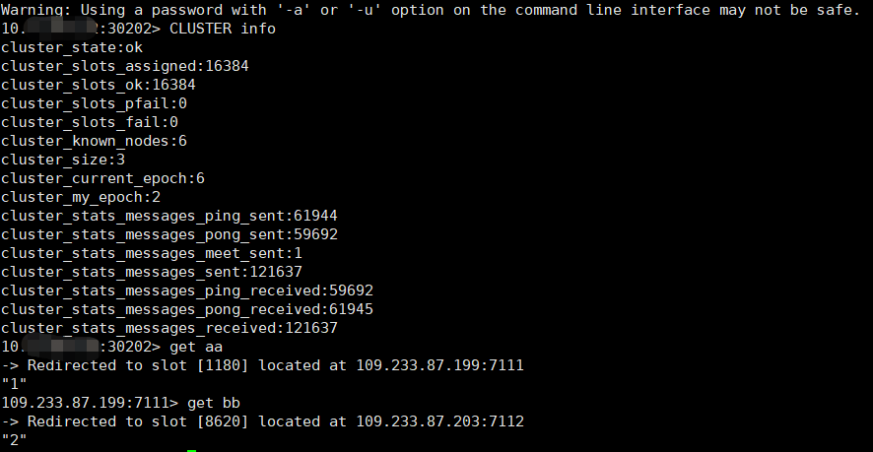
Task: Click the returned value "1"
Action: coord(14,384)
